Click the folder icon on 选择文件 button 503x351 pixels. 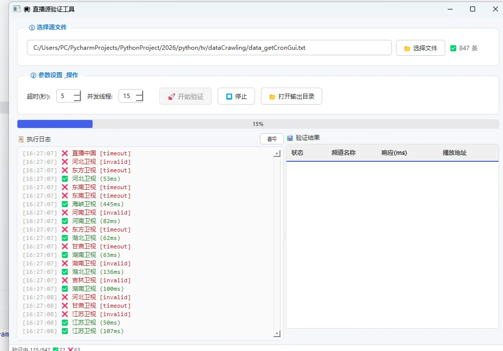pyautogui.click(x=407, y=48)
